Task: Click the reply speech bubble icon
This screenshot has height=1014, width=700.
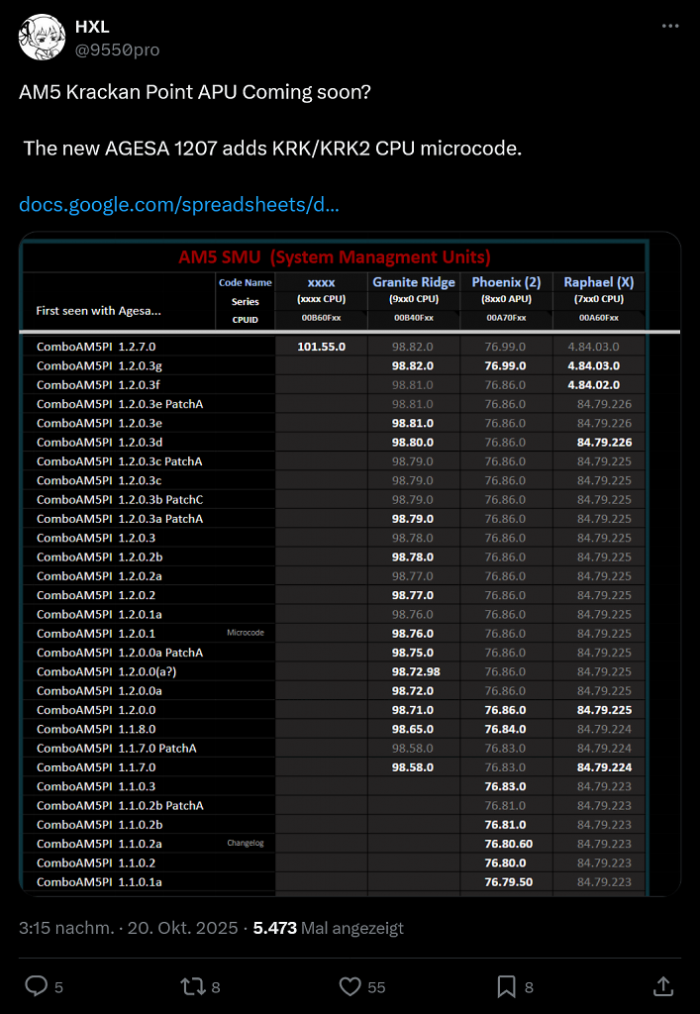Action: (x=36, y=986)
